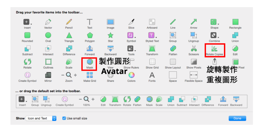Pick the Oval shape icon

point(48,35)
